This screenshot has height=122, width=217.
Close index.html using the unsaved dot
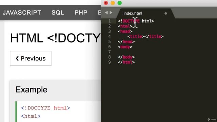(166, 14)
